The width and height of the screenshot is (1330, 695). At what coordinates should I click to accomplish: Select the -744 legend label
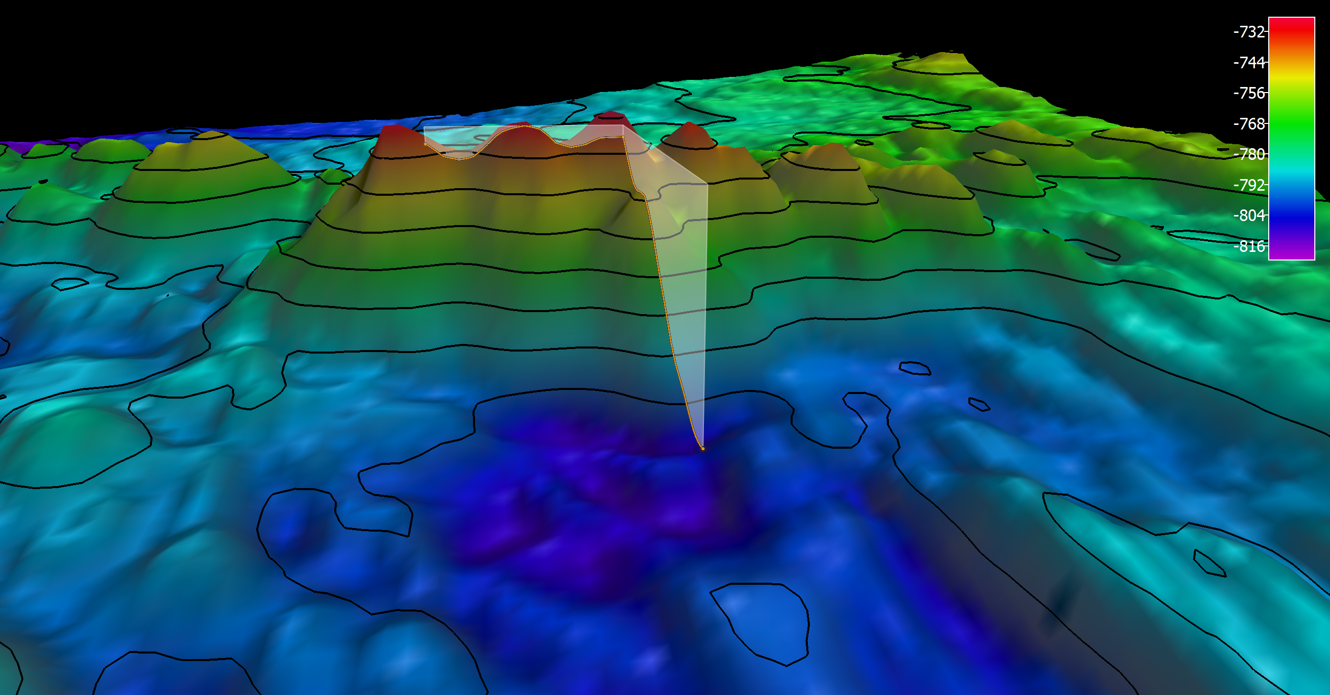[x=1249, y=62]
